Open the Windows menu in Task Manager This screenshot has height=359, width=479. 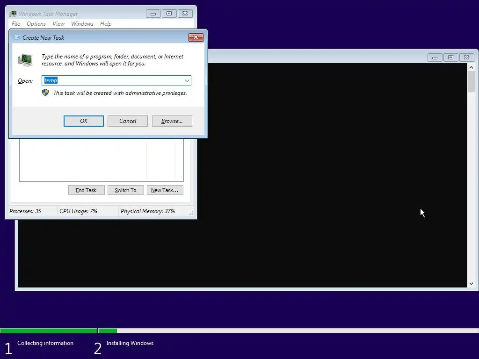tap(82, 24)
